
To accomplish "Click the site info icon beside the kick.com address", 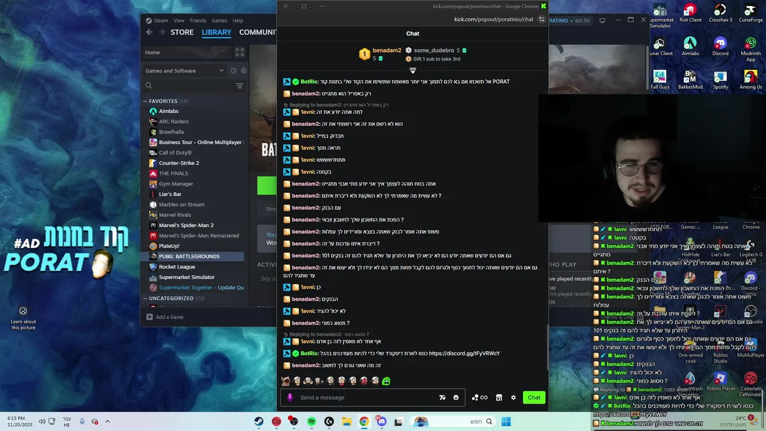I will pos(542,19).
